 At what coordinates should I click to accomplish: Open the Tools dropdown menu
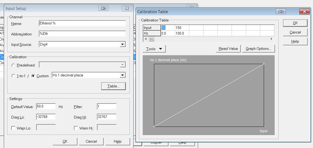[154, 49]
